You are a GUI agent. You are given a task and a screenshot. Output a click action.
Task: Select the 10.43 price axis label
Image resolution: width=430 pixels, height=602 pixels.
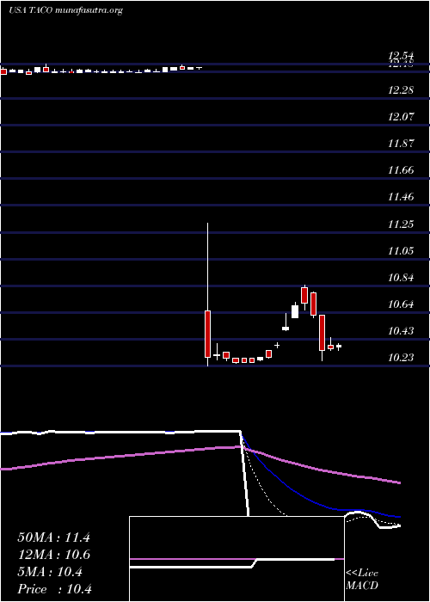pos(401,330)
